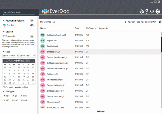Select the HardCopy0001.png row

coord(100,108)
